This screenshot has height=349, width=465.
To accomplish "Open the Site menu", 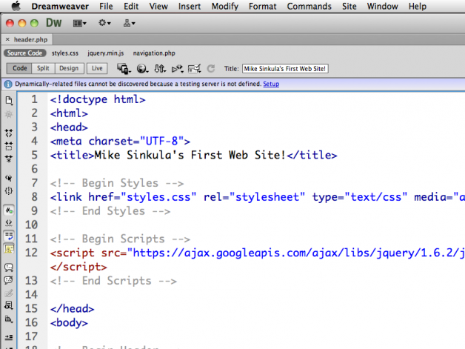I will [x=349, y=6].
